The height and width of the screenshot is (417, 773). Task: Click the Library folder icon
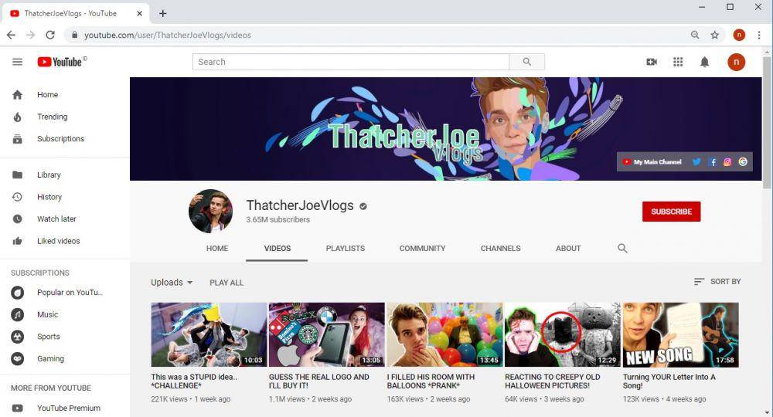point(17,175)
